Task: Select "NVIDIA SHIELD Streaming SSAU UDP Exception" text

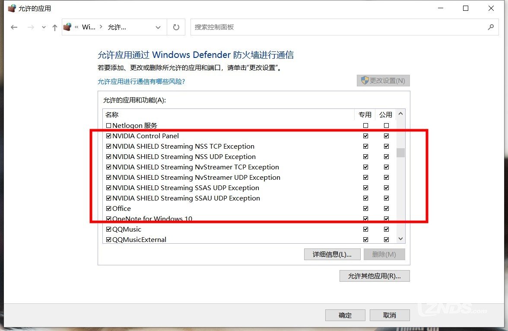Action: pos(186,198)
